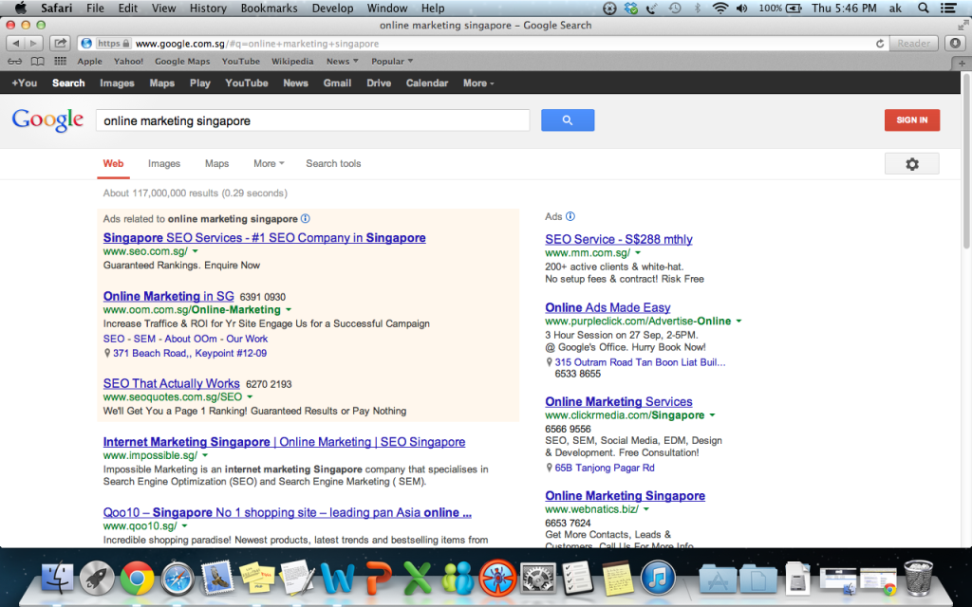972x607 pixels.
Task: Open the News bookmarks folder dropdown
Action: 342,62
